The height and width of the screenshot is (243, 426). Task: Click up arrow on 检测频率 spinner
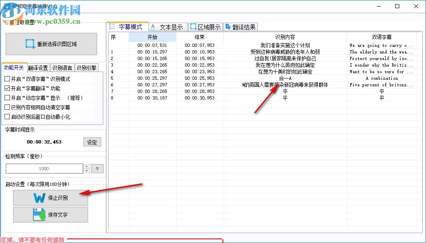point(86,166)
